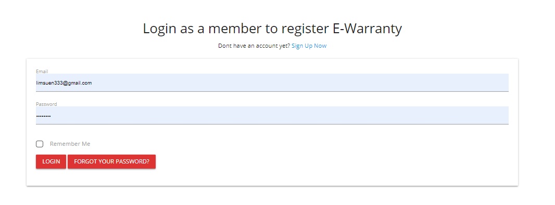Click the word "Now" in the signup link
This screenshot has height=205, width=555.
point(320,46)
